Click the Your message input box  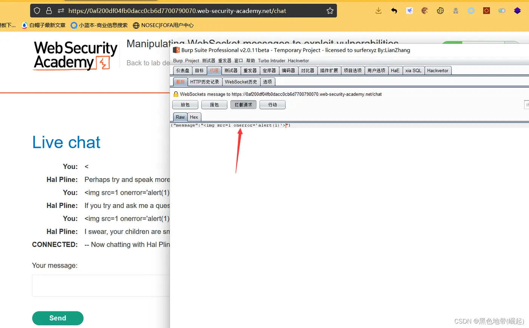pos(101,285)
